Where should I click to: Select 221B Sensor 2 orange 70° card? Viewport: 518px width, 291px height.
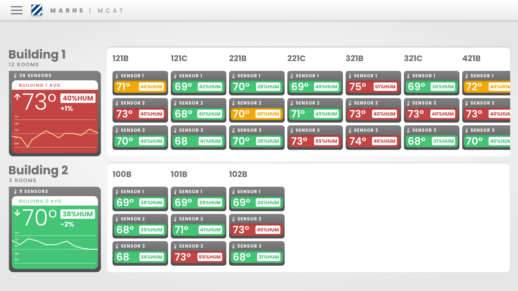click(257, 110)
